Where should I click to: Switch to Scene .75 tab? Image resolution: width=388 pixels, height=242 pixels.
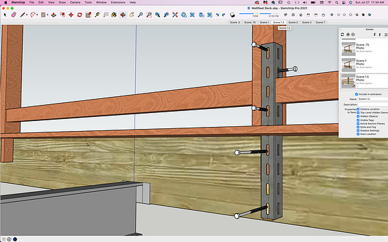(x=250, y=22)
